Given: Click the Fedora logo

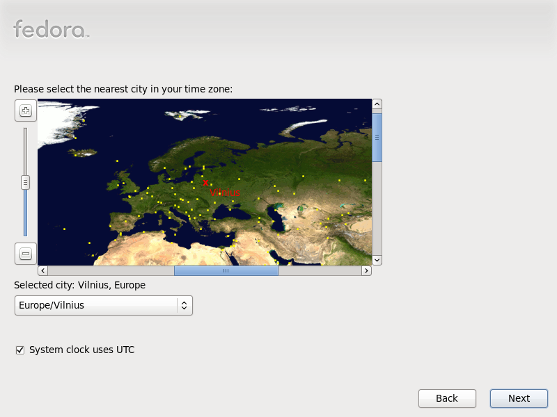Looking at the screenshot, I should point(51,29).
